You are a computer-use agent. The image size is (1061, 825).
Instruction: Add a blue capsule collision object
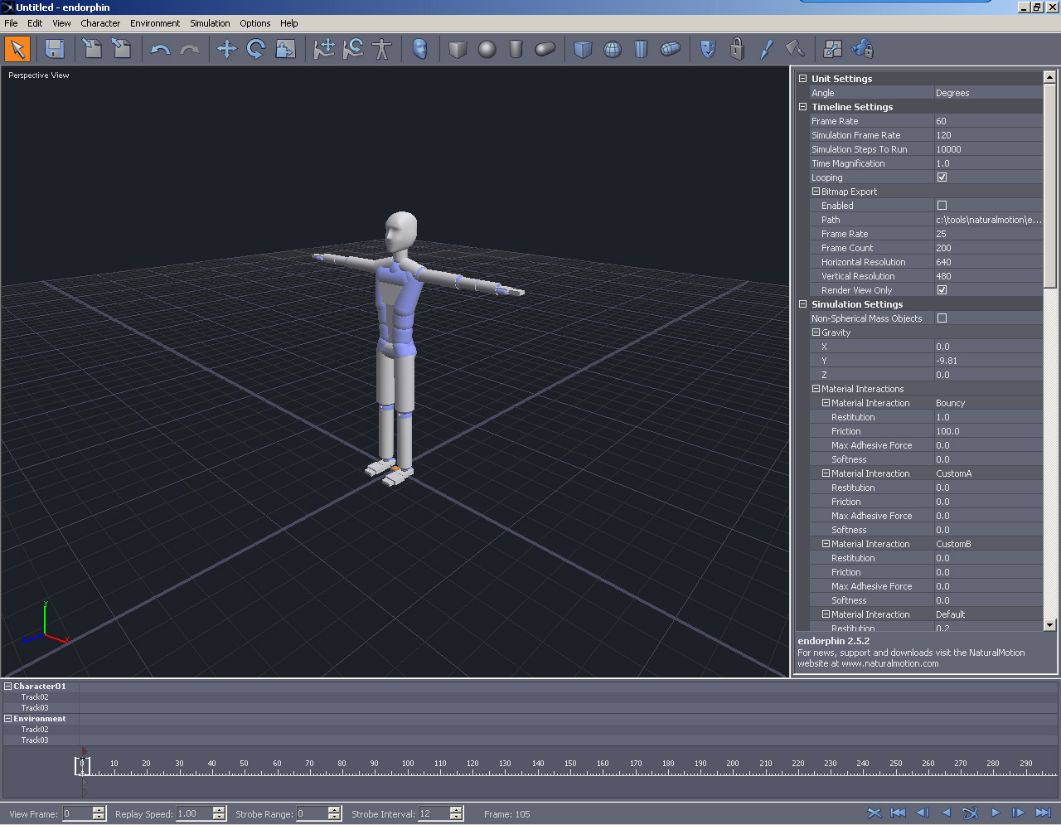pos(670,49)
